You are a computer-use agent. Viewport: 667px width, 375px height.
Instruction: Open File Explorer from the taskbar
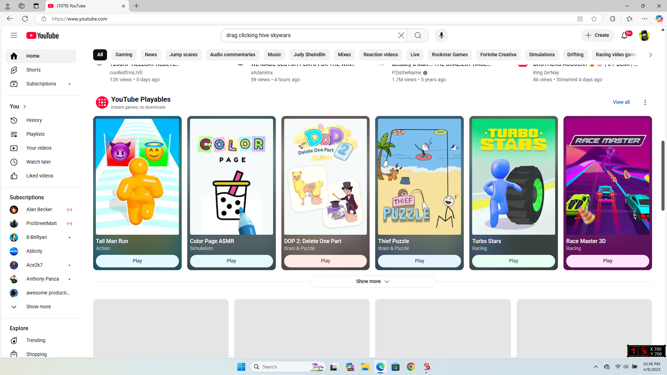[365, 367]
